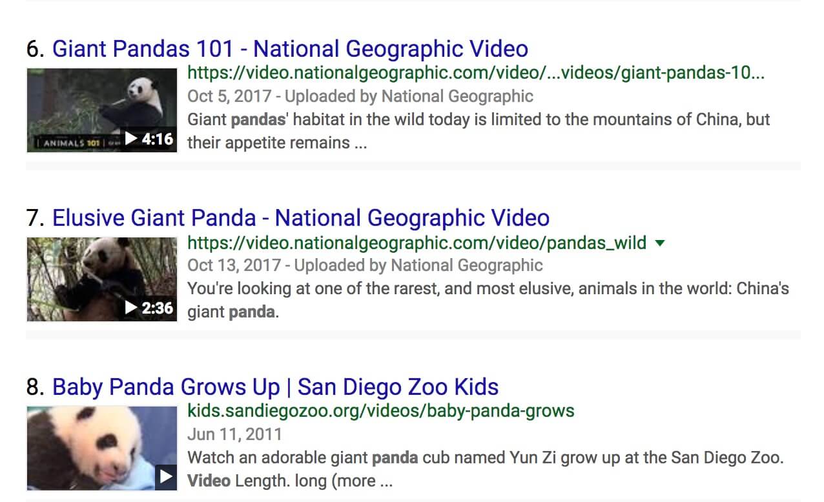Click the Animals 101 badge on first thumbnail
This screenshot has width=824, height=502.
pos(68,143)
